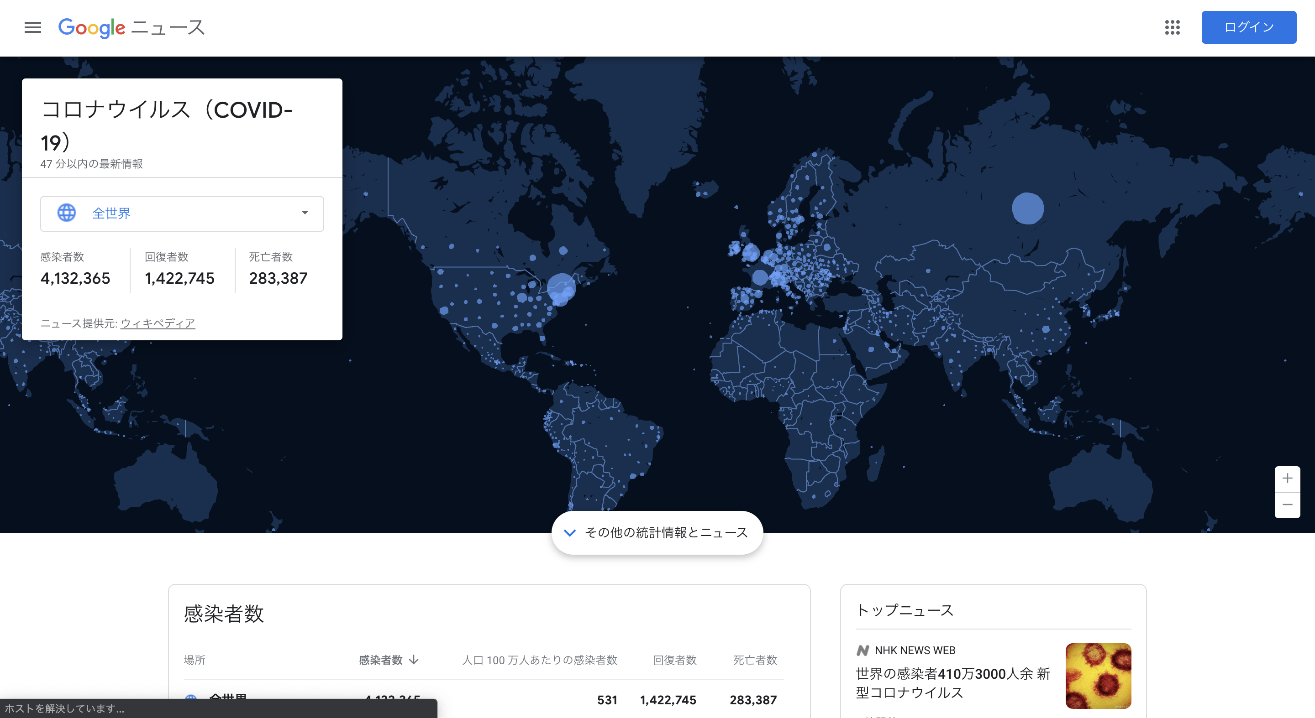This screenshot has width=1315, height=718.
Task: Click the globe icon in region selector
Action: pos(66,213)
